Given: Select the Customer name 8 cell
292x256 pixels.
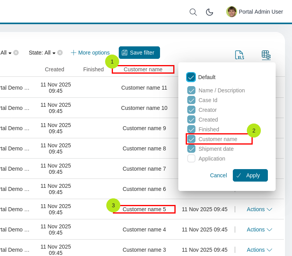Looking at the screenshot, I should pos(144,148).
